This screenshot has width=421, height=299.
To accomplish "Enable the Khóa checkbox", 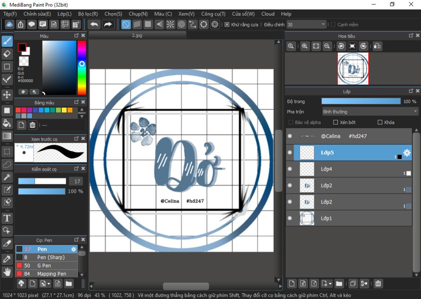I will click(x=380, y=122).
